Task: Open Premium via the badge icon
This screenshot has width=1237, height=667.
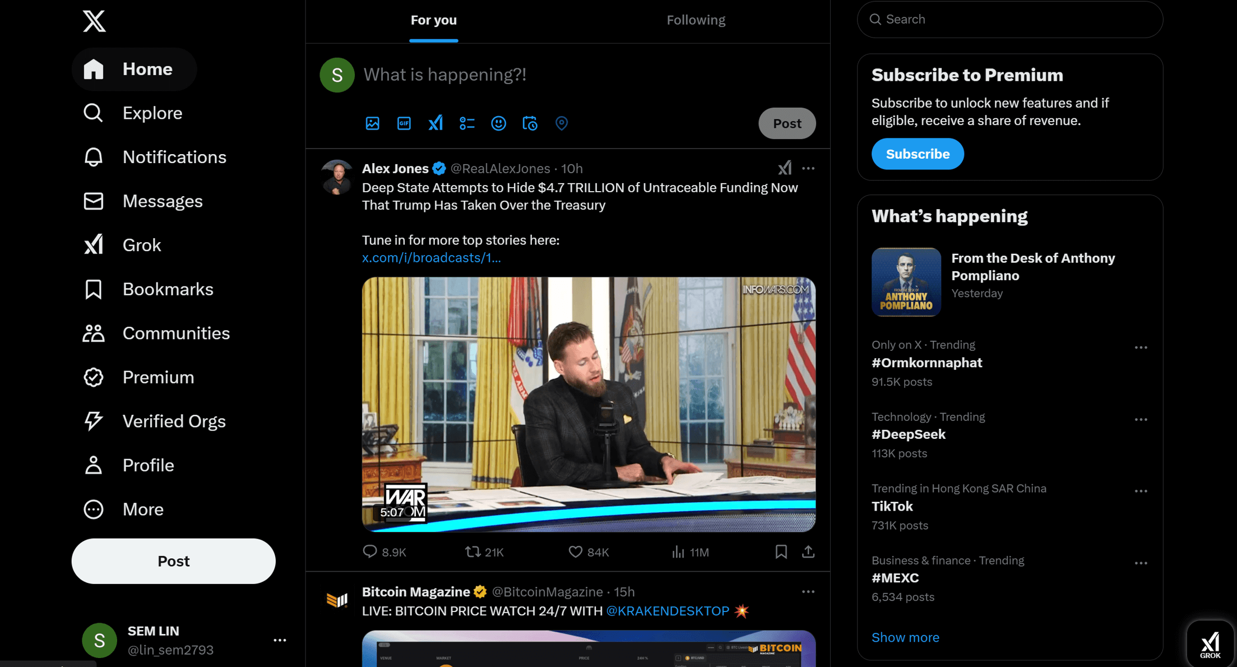Action: tap(94, 377)
